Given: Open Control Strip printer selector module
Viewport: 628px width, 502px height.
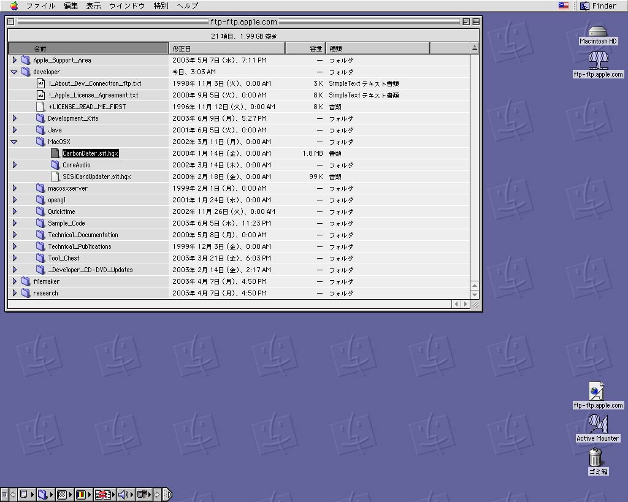Looking at the screenshot, I should pyautogui.click(x=145, y=495).
